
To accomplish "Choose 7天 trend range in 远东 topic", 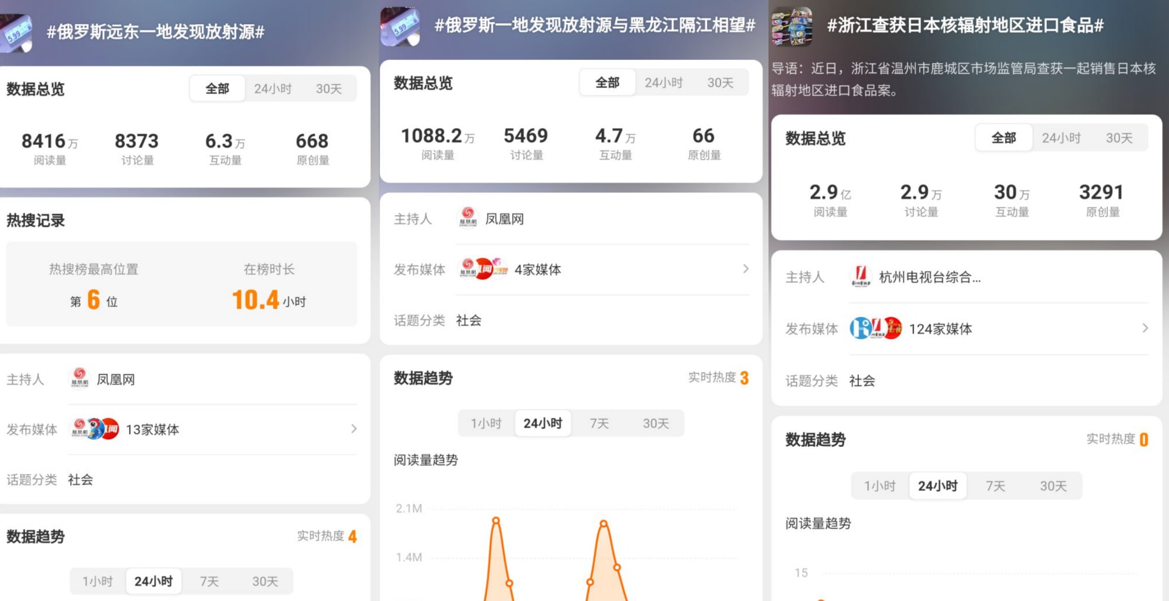I will point(209,581).
